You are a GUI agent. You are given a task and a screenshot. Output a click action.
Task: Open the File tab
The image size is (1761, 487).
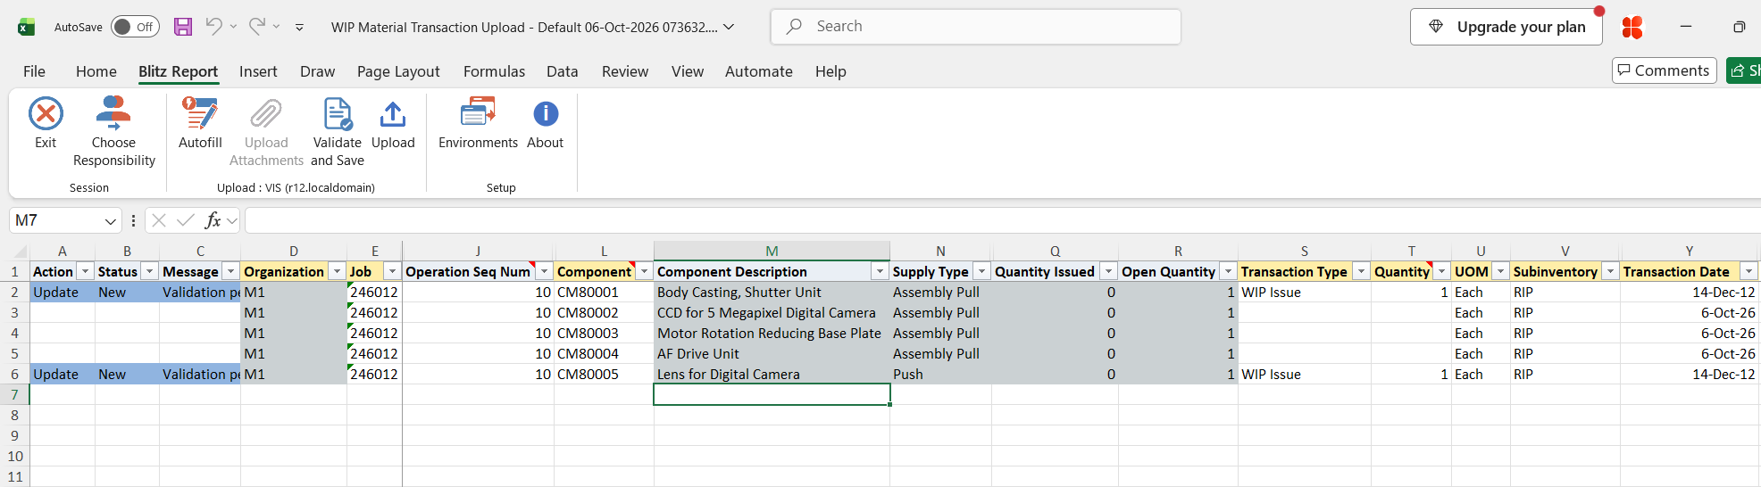coord(34,71)
